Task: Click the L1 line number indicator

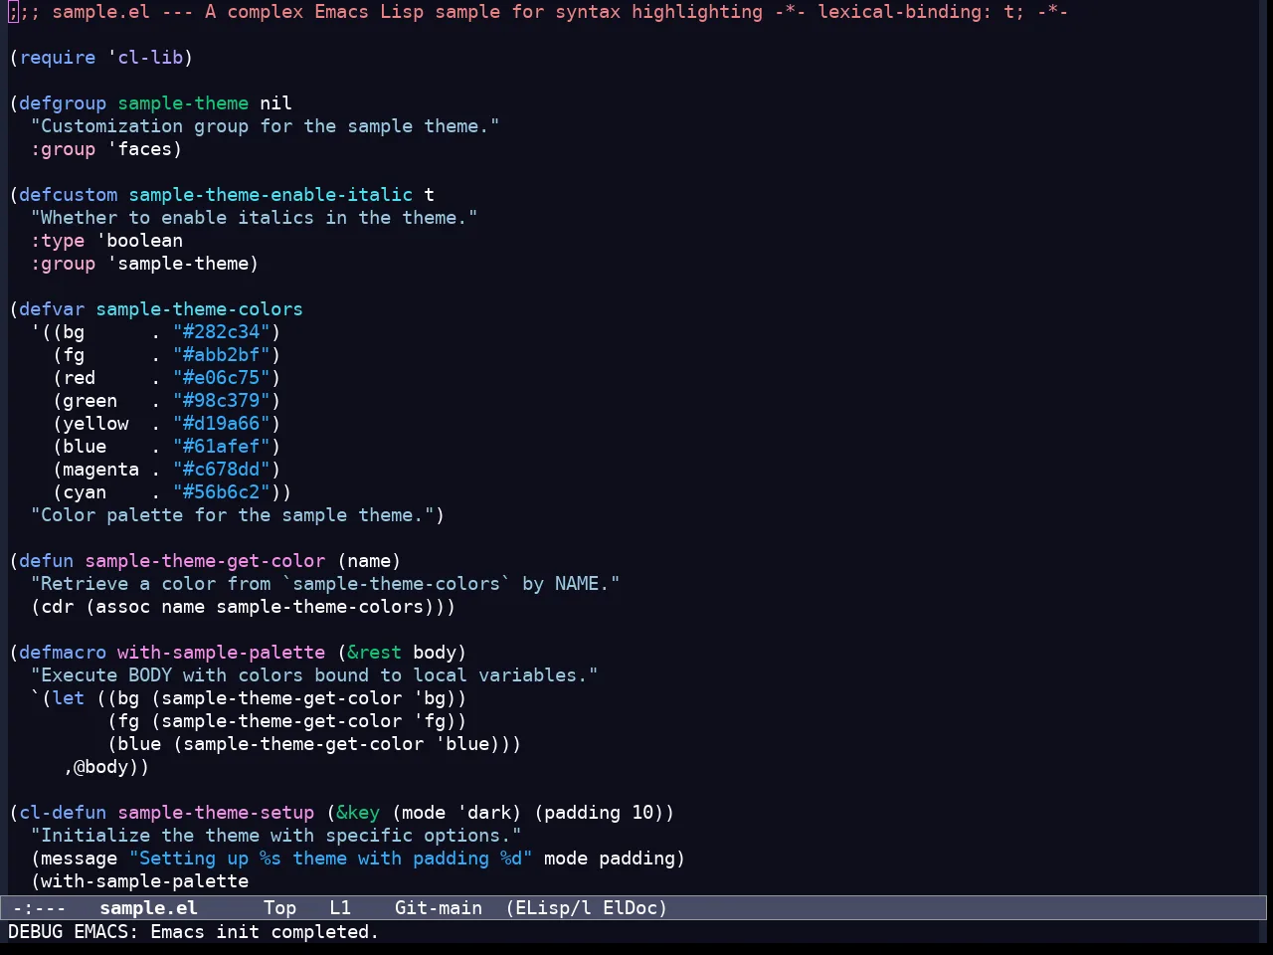Action: tap(340, 907)
